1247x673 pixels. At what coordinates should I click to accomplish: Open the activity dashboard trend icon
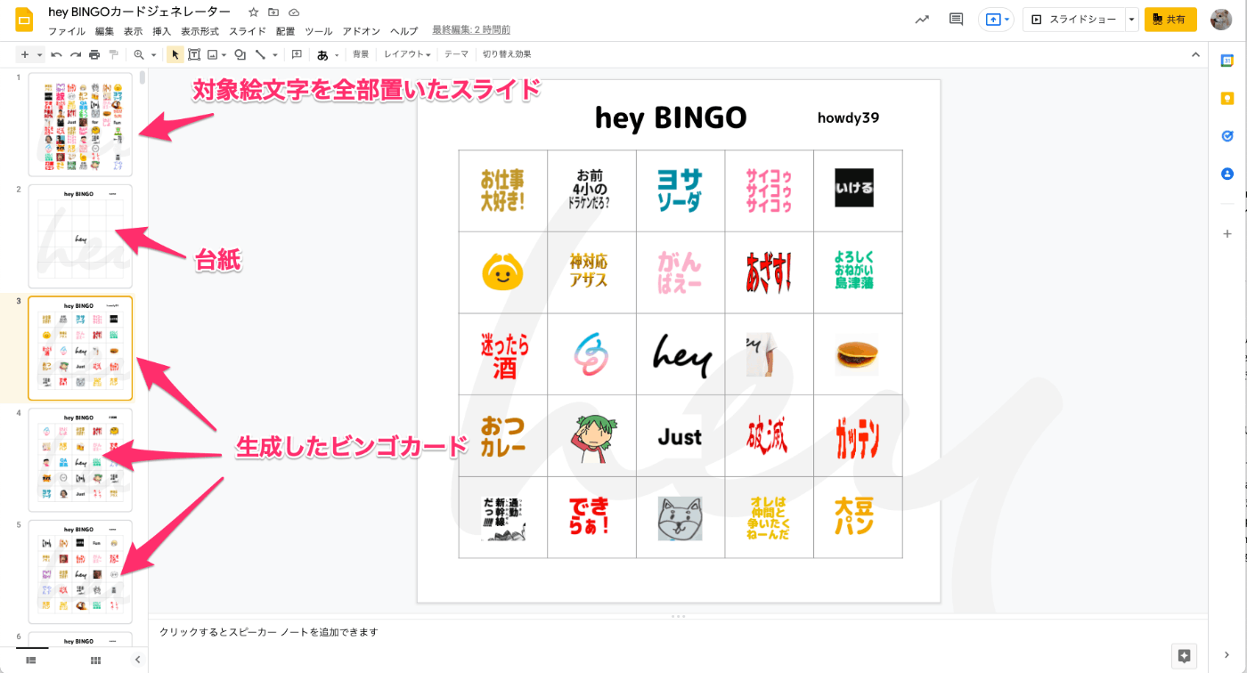[922, 19]
